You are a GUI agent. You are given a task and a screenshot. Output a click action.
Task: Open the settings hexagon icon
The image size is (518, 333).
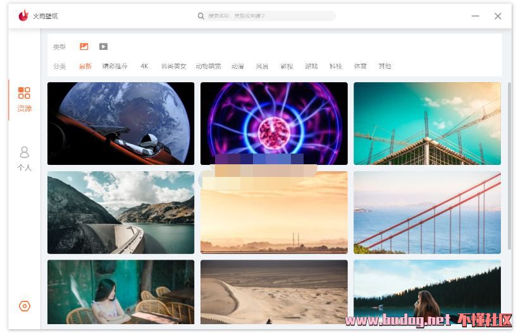pyautogui.click(x=25, y=306)
